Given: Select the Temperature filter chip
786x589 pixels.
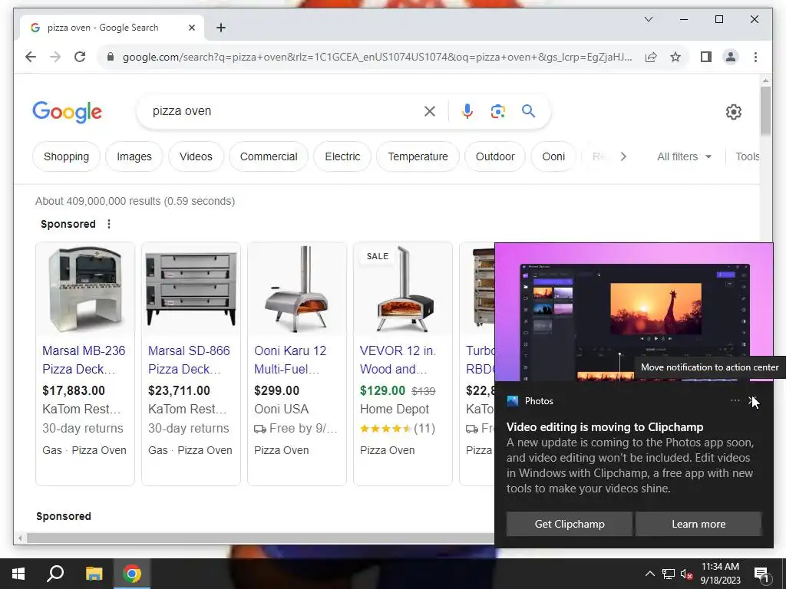Looking at the screenshot, I should pyautogui.click(x=418, y=156).
